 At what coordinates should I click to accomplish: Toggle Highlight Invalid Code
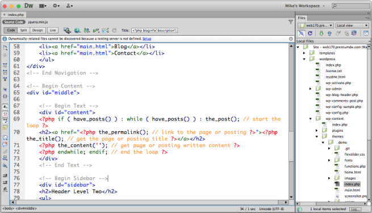point(5,114)
